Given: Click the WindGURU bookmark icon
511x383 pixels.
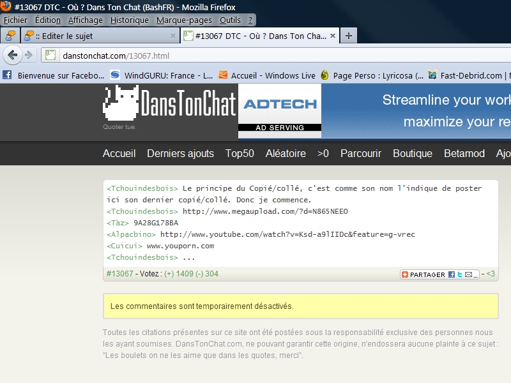Looking at the screenshot, I should 115,75.
